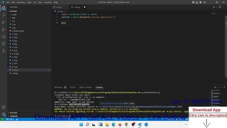
Task: Click out2.py in the breadcrumb bar
Action: 60,11
